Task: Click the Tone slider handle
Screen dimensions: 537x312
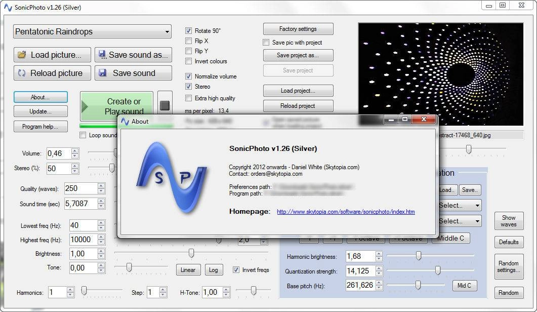Action: 129,267
